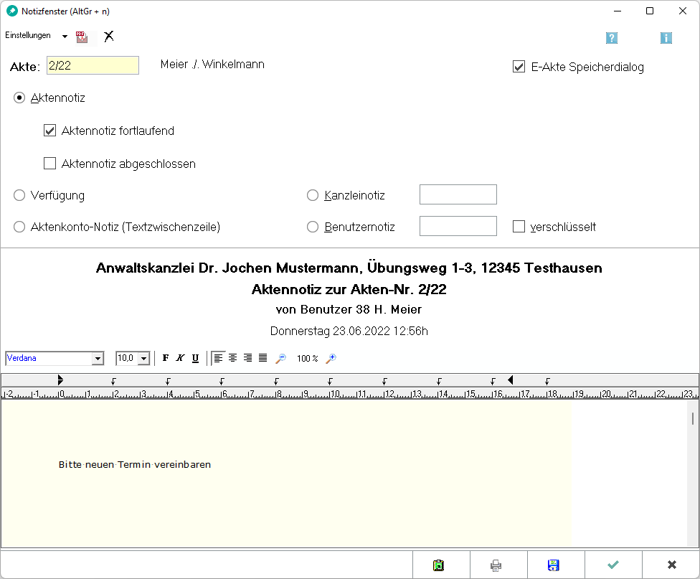Enable the verschlüsselt checkbox
Image resolution: width=700 pixels, height=579 pixels.
pyautogui.click(x=519, y=227)
